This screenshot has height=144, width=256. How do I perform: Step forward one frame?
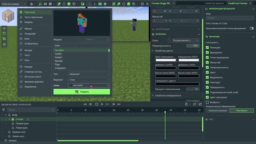(x=114, y=104)
